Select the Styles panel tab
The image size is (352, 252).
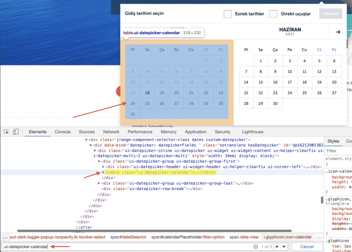click(333, 141)
